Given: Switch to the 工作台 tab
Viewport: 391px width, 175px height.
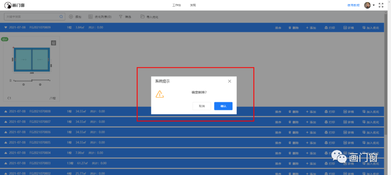Looking at the screenshot, I should click(176, 5).
